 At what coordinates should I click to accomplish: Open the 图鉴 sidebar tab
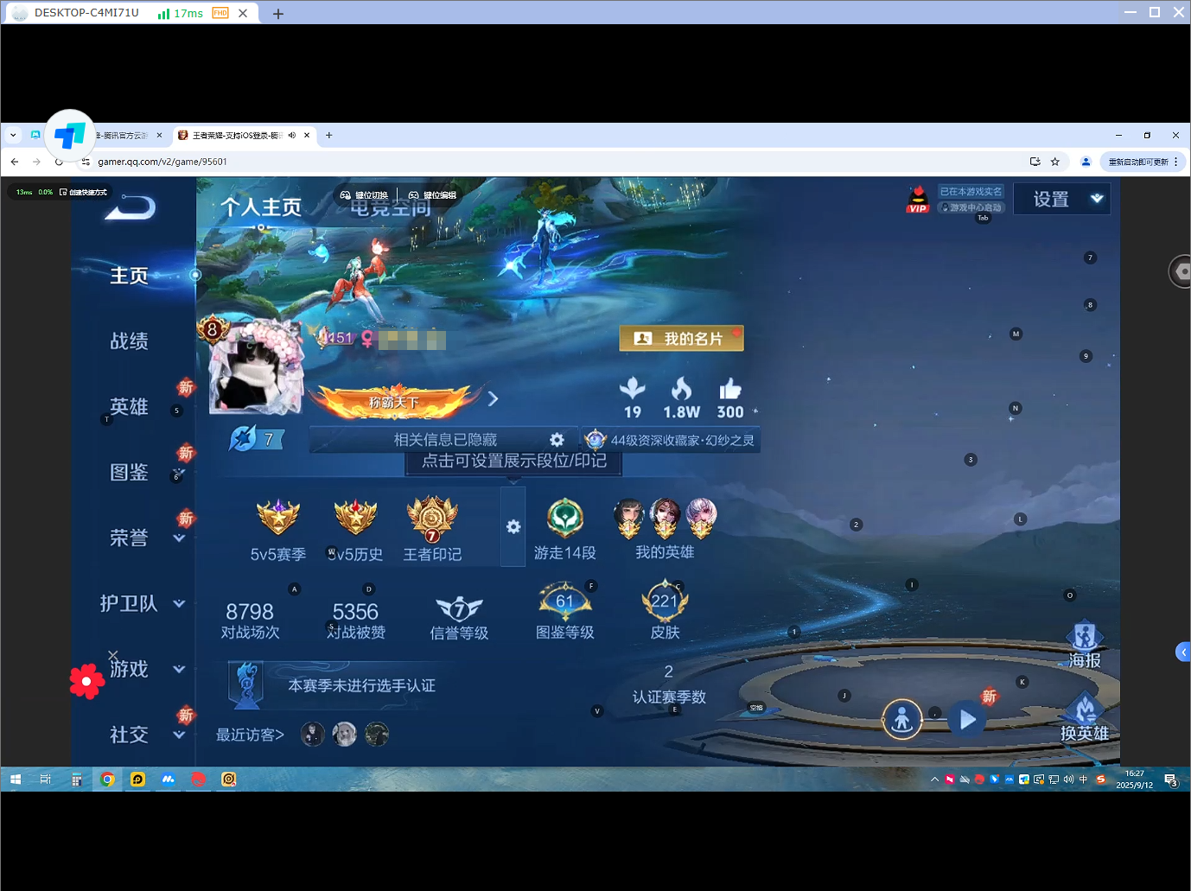click(x=129, y=473)
